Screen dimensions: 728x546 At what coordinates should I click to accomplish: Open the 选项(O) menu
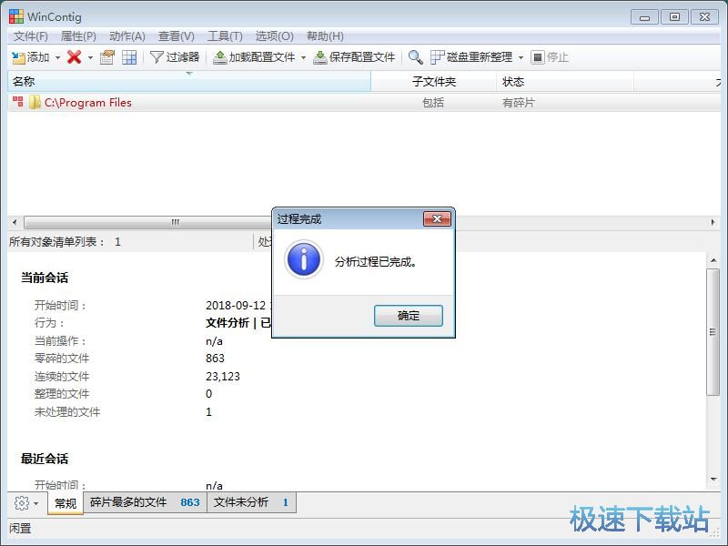click(x=274, y=36)
